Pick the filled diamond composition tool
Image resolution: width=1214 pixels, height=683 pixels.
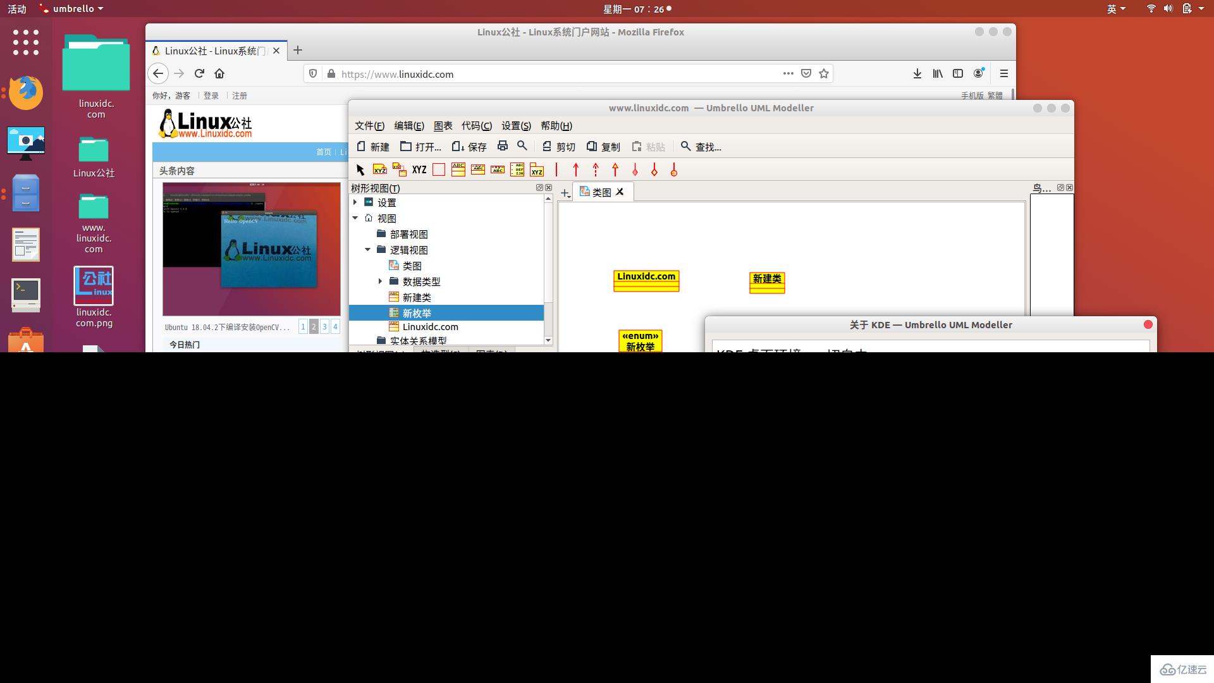coord(635,169)
